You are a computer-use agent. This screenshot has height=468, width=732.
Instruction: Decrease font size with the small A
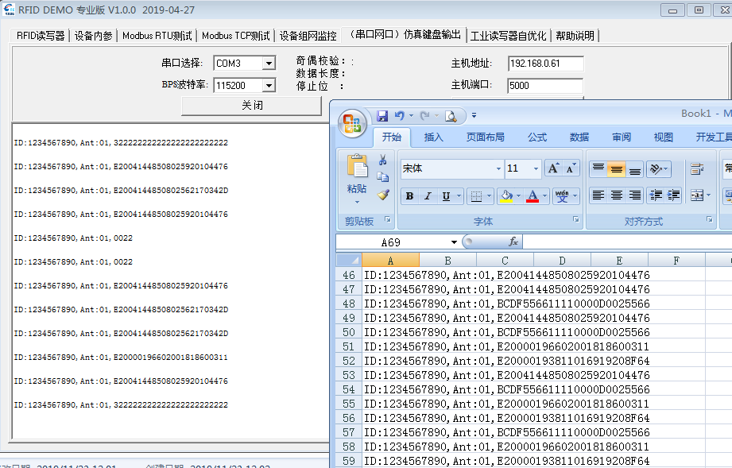(571, 168)
